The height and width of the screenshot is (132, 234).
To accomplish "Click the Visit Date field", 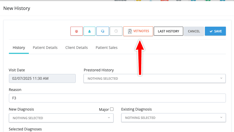I will (x=42, y=78).
